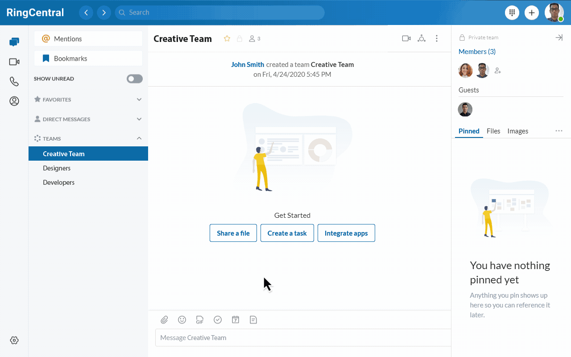Switch to the Files tab
The image size is (571, 357).
click(493, 131)
